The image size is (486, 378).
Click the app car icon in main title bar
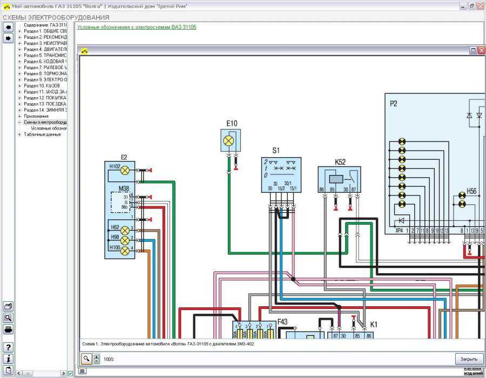point(6,6)
